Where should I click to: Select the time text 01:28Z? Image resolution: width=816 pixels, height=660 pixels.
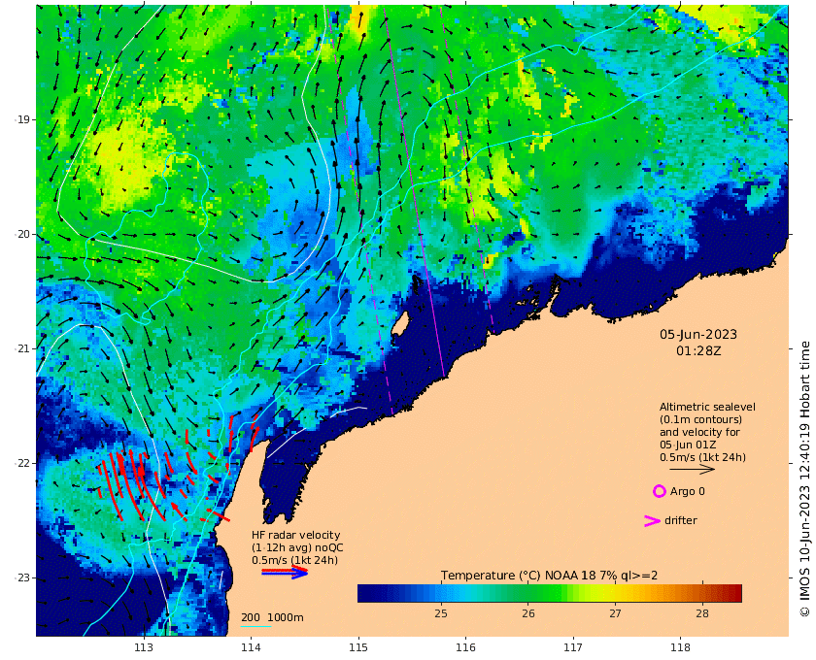click(x=698, y=350)
